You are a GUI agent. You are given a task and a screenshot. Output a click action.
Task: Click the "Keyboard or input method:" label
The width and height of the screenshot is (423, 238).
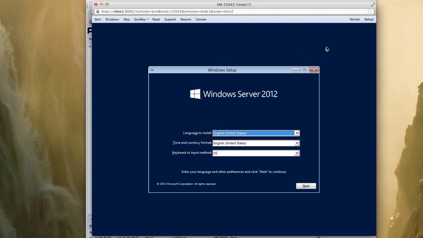pyautogui.click(x=192, y=153)
